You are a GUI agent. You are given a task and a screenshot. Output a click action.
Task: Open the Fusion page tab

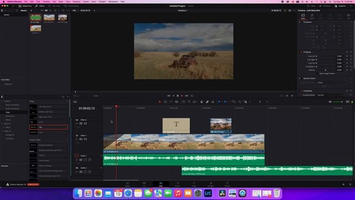[x=177, y=184]
